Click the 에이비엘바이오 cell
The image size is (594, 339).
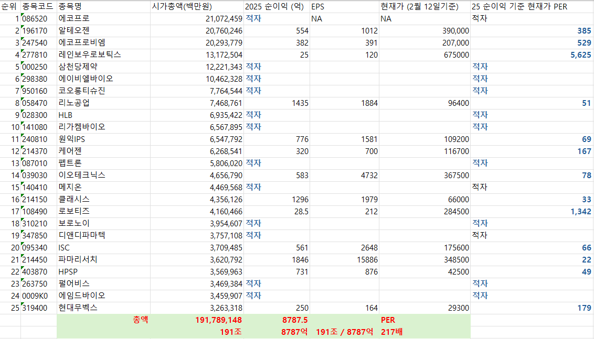coord(103,79)
